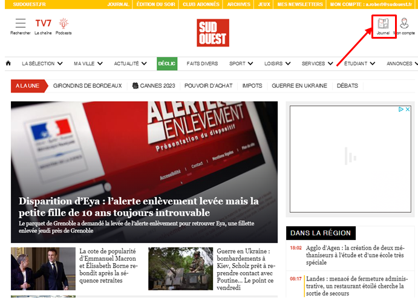The height and width of the screenshot is (303, 418).
Task: Open Édition du soir in top bar
Action: click(x=155, y=4)
